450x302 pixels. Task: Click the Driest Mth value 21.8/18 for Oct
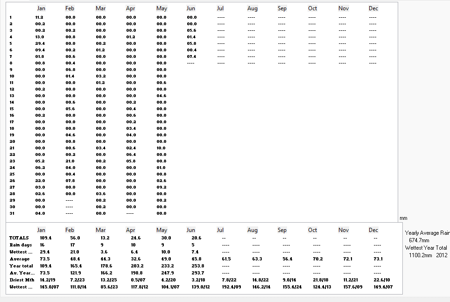click(321, 280)
